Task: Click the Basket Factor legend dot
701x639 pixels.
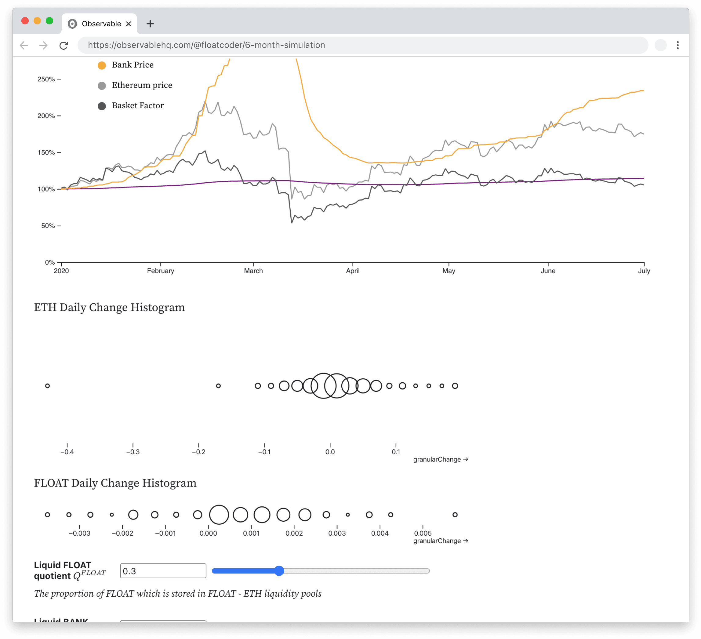Action: pos(102,106)
